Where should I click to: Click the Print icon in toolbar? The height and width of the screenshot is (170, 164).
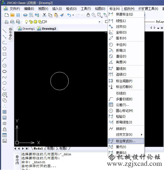[25, 15]
